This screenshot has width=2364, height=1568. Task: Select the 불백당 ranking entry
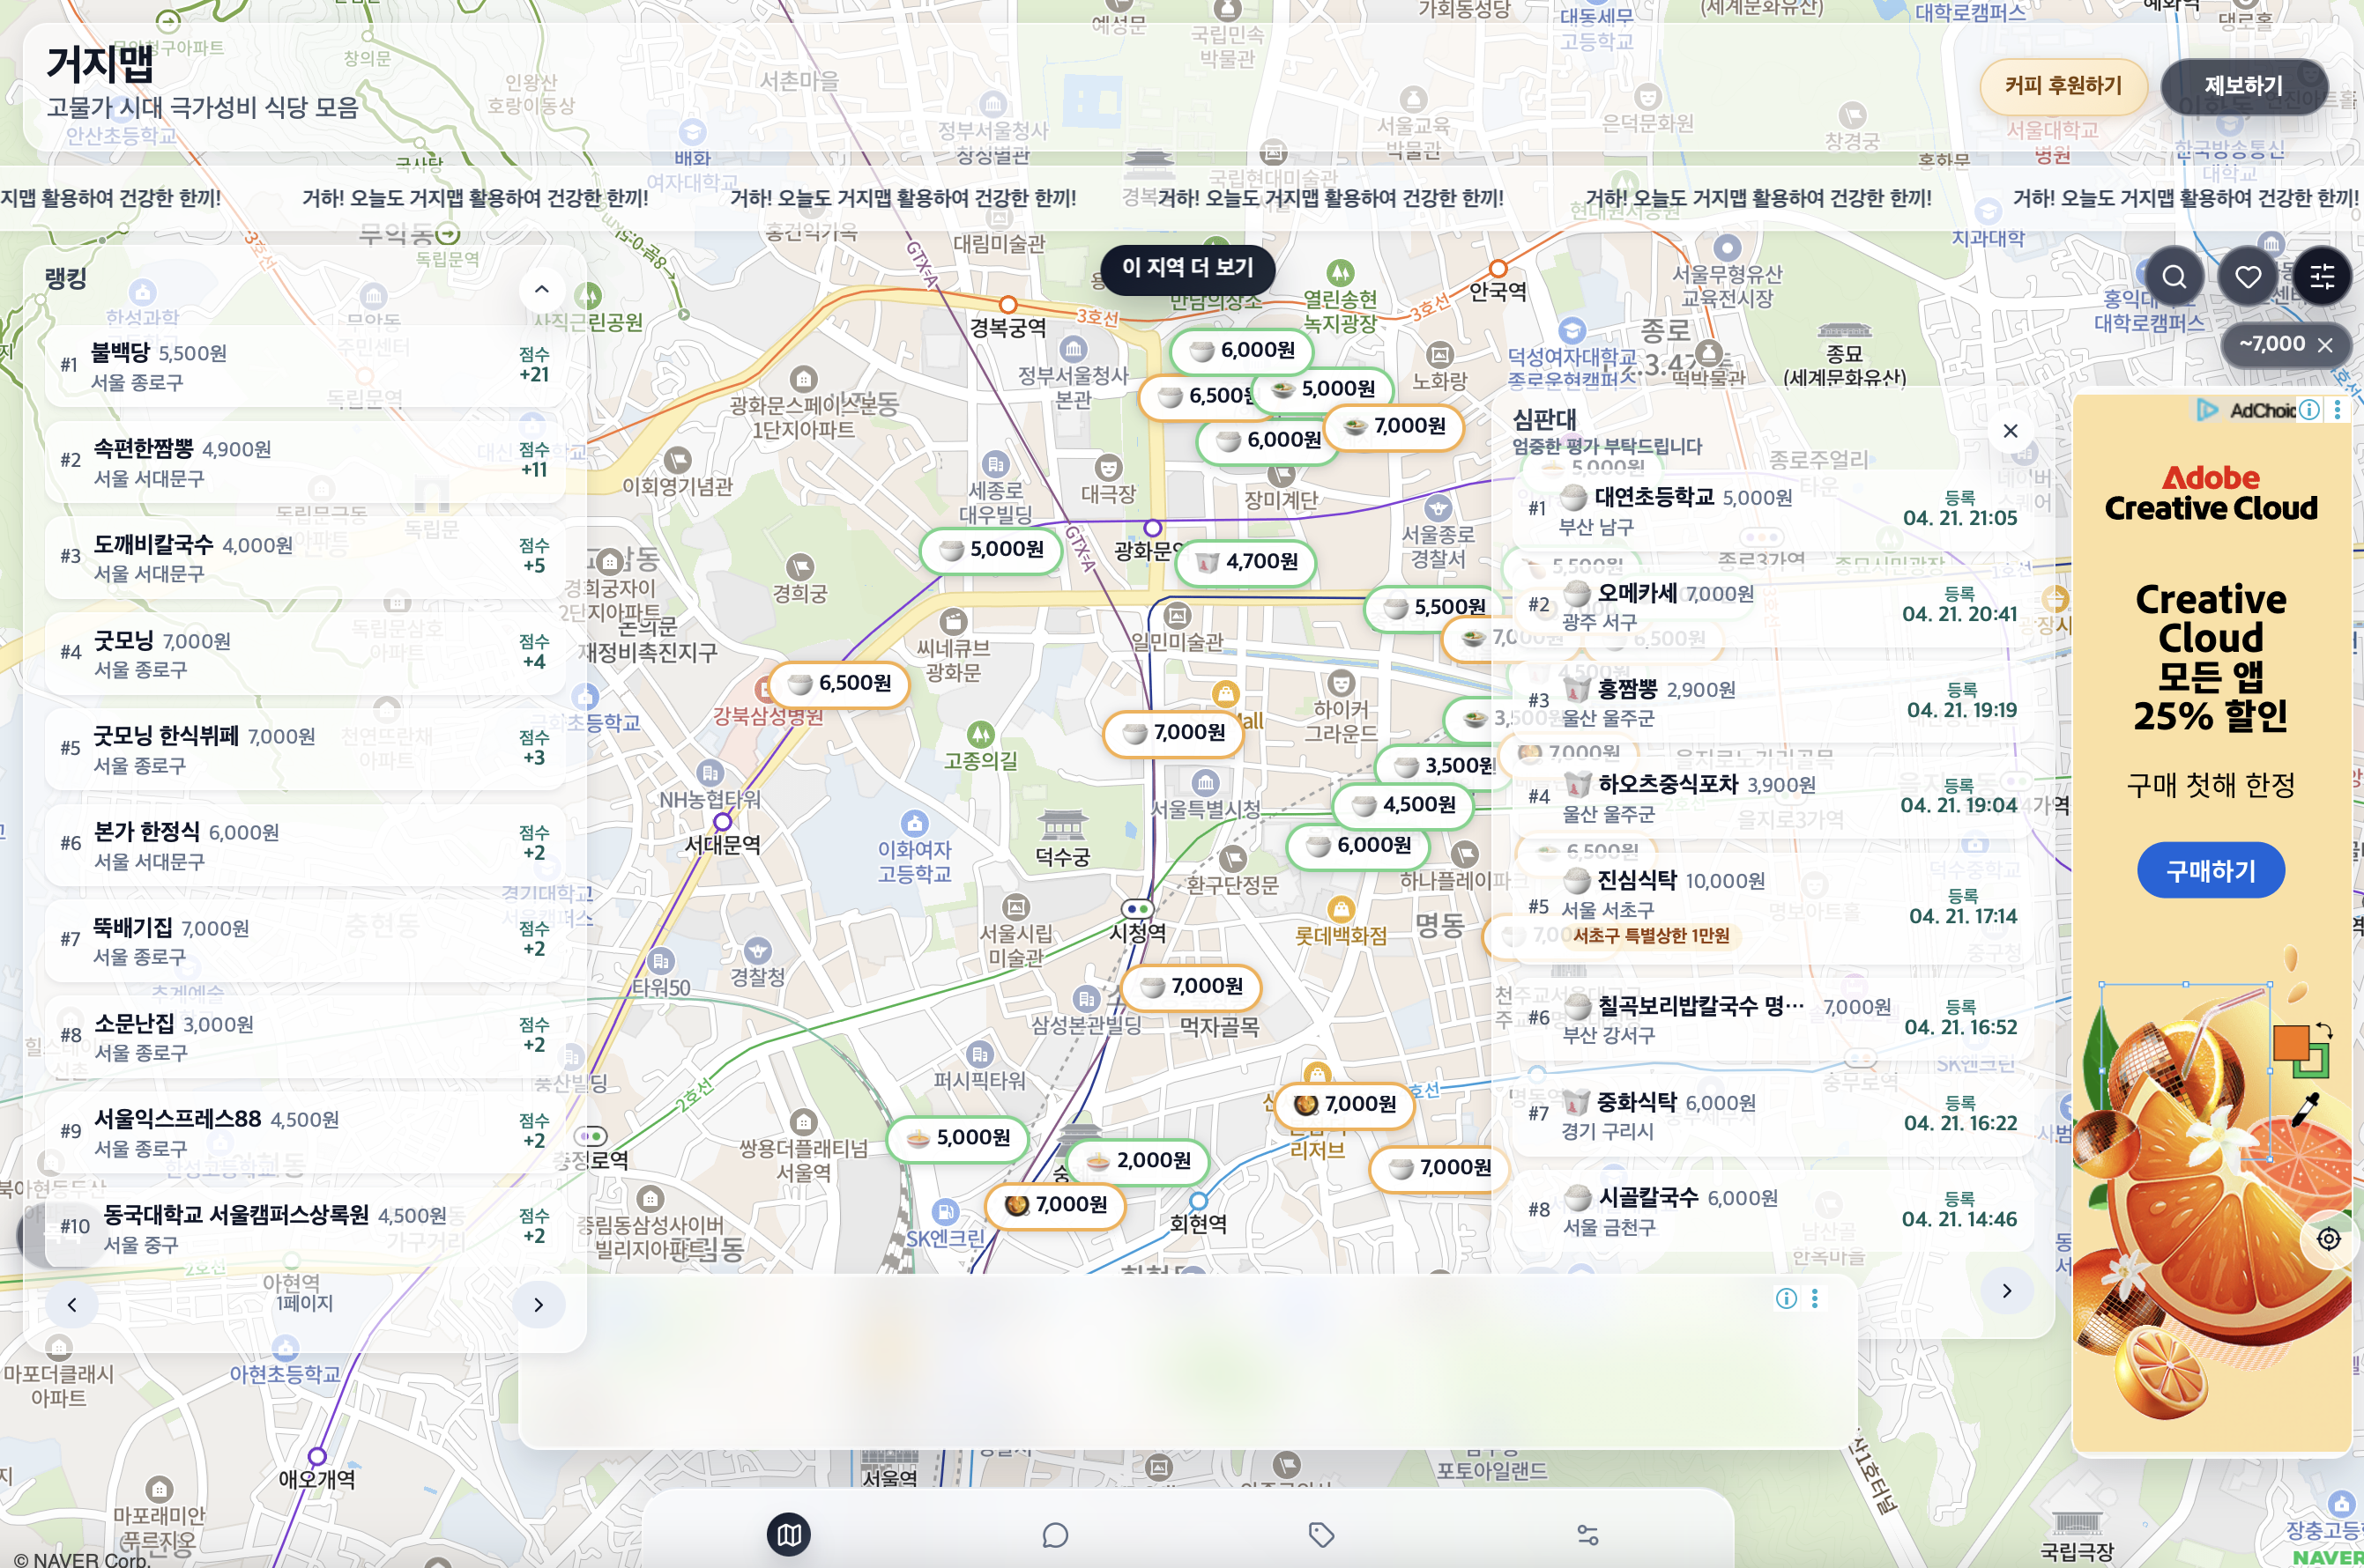tap(300, 366)
